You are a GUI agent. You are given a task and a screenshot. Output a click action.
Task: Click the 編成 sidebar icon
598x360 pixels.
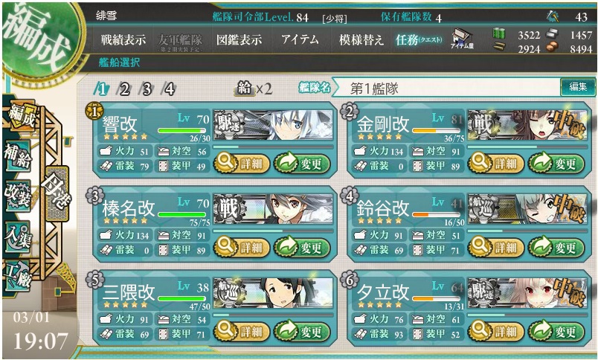click(21, 115)
